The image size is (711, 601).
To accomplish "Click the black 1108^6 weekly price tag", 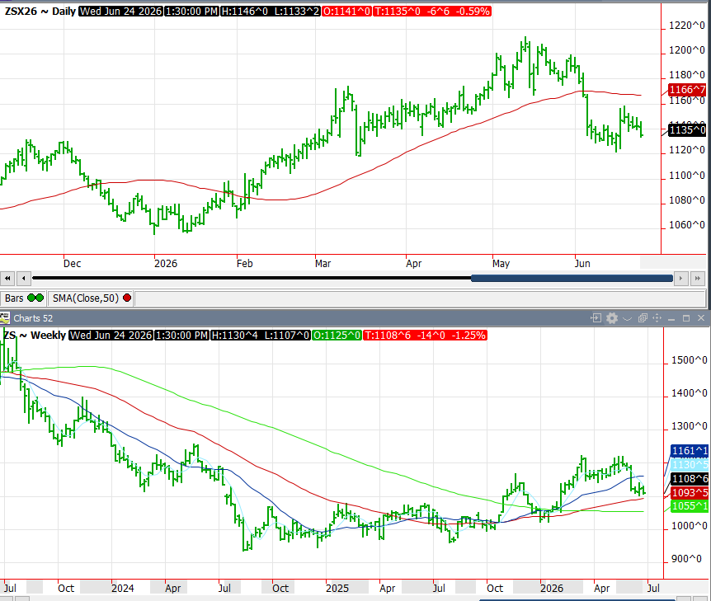I will [x=690, y=479].
